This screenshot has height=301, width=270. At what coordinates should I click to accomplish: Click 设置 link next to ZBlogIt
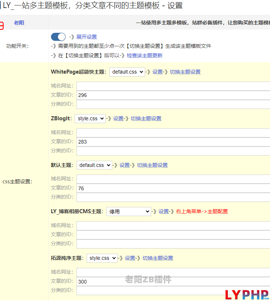pyautogui.click(x=118, y=118)
